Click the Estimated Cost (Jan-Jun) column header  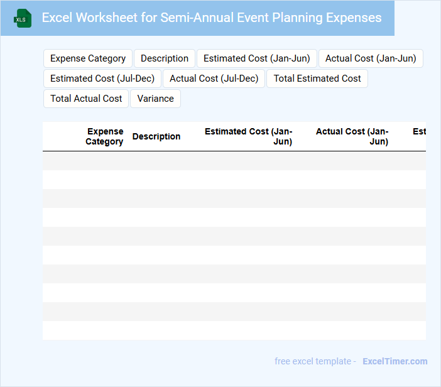pos(248,136)
